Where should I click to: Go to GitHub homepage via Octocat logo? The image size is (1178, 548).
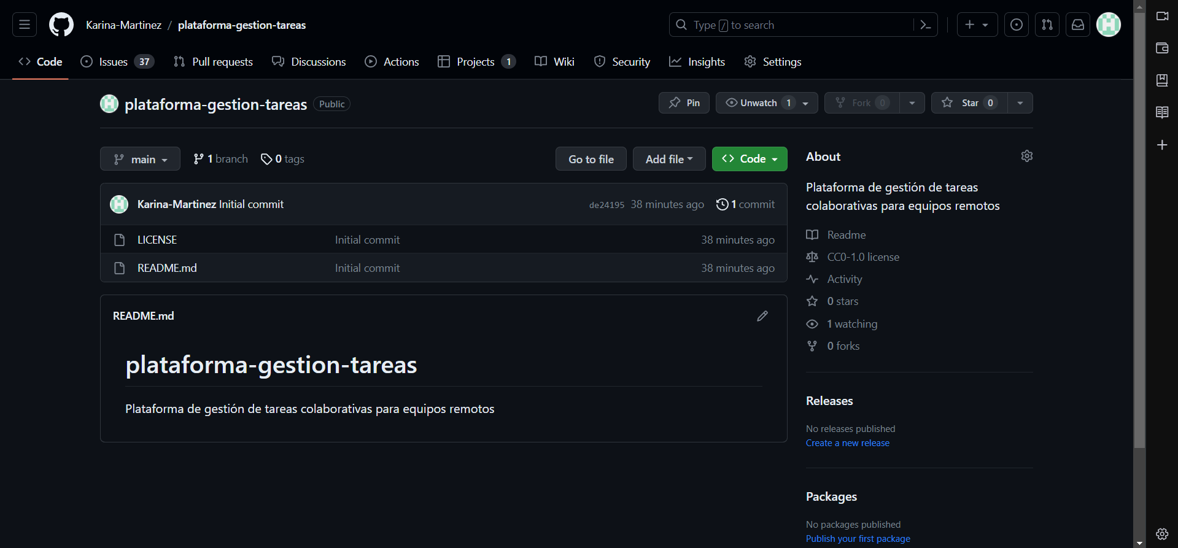(x=61, y=25)
